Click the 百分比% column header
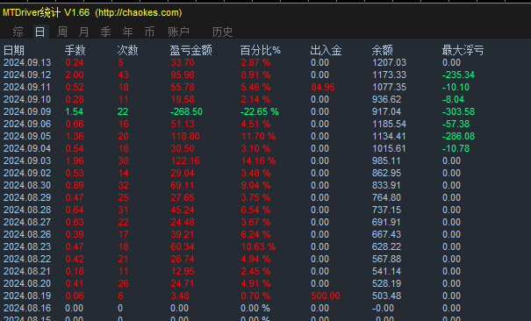 click(x=261, y=50)
